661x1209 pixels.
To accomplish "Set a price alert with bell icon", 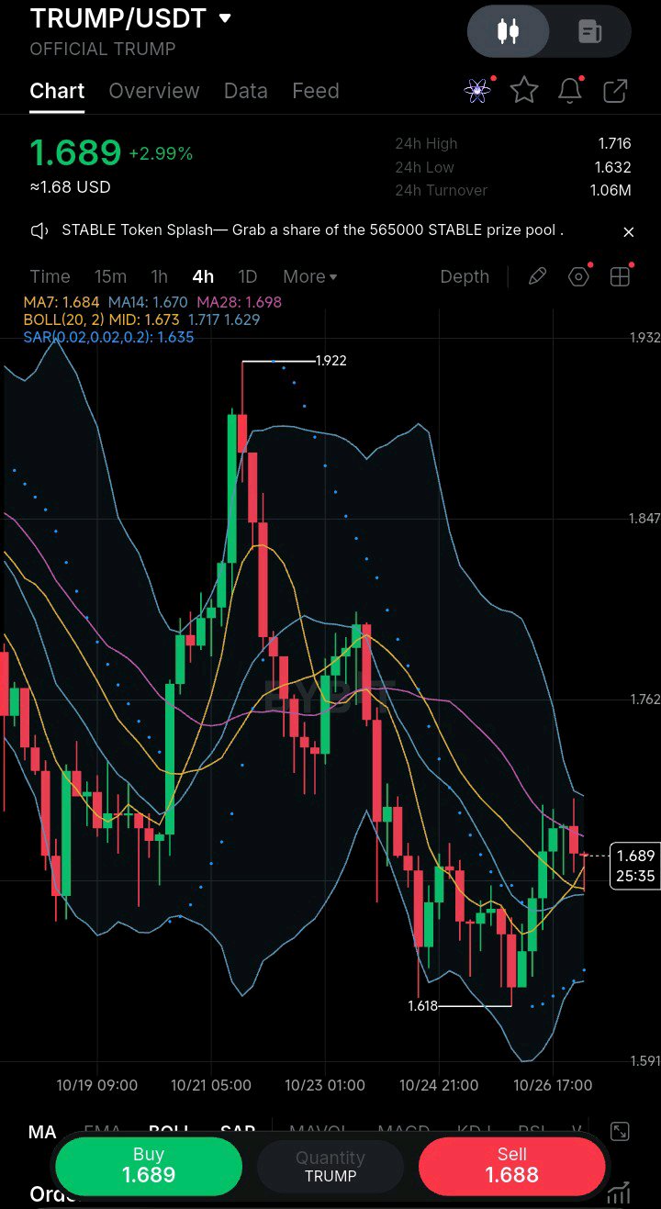I will point(570,90).
